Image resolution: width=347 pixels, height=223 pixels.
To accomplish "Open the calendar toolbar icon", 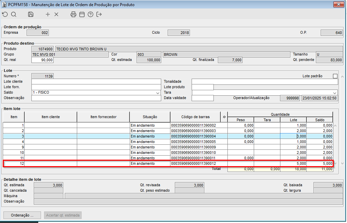I will coord(82,14).
